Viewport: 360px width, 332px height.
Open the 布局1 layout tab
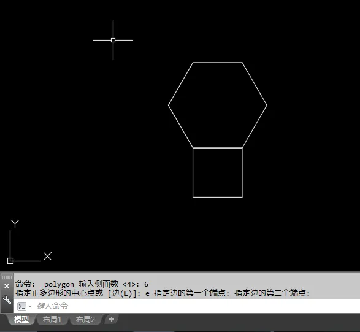[52, 319]
